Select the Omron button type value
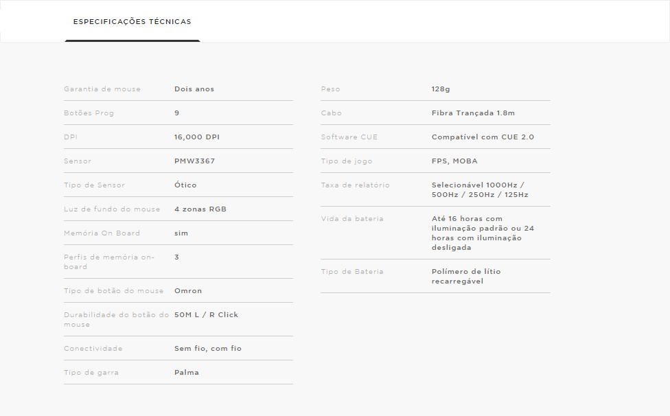670x416 pixels. 188,291
